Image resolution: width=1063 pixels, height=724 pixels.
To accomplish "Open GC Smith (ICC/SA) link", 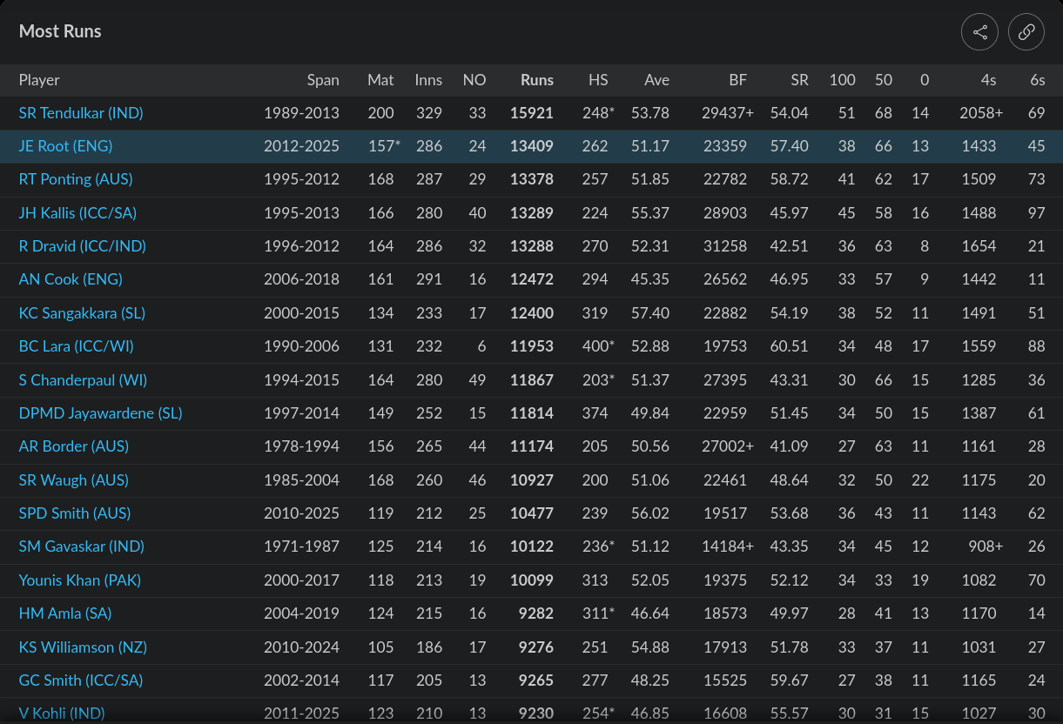I will coord(81,680).
